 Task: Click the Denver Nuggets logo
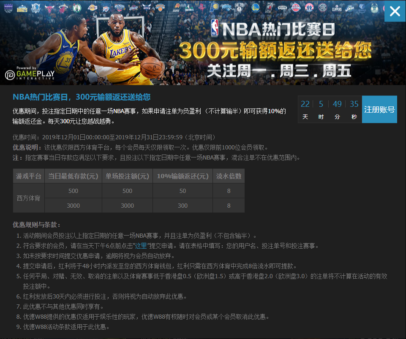click(22, 9)
